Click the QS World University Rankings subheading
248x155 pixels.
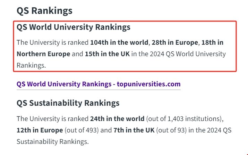(x=74, y=27)
